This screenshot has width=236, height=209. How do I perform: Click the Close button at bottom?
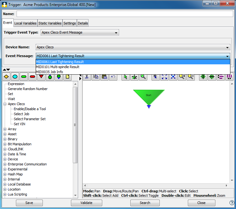[x=201, y=203]
